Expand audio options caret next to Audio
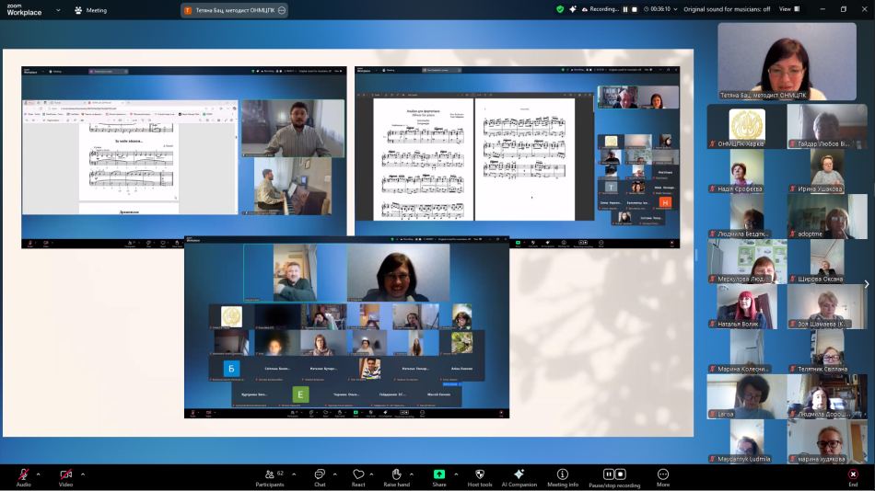Viewport: 875px width, 491px height. point(39,474)
